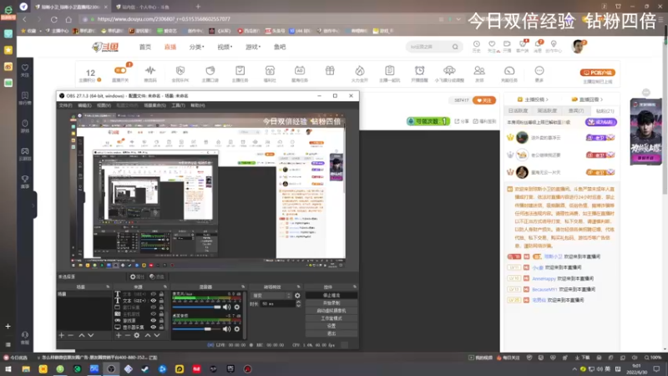Add a new scene with the plus icon

[61, 336]
